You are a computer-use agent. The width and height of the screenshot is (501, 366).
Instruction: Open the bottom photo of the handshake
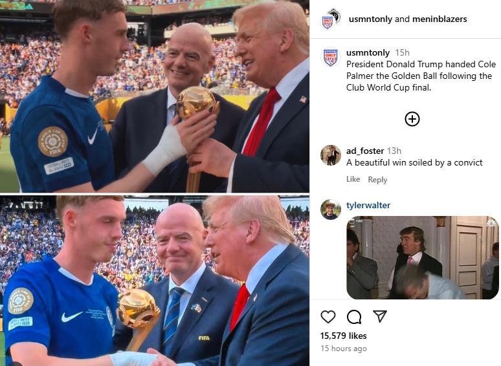tap(155, 281)
